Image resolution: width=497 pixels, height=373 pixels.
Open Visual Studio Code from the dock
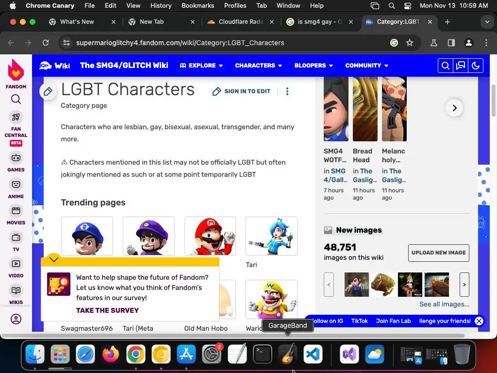click(313, 354)
